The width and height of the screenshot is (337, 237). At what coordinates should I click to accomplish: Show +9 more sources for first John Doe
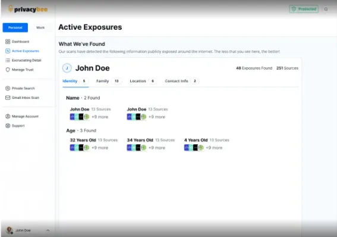[x=100, y=117]
